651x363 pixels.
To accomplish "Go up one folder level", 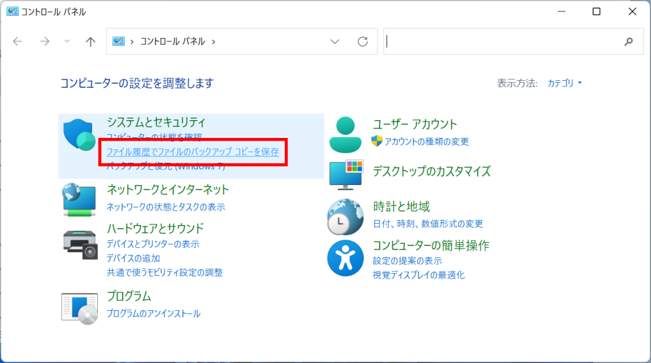I will [90, 42].
